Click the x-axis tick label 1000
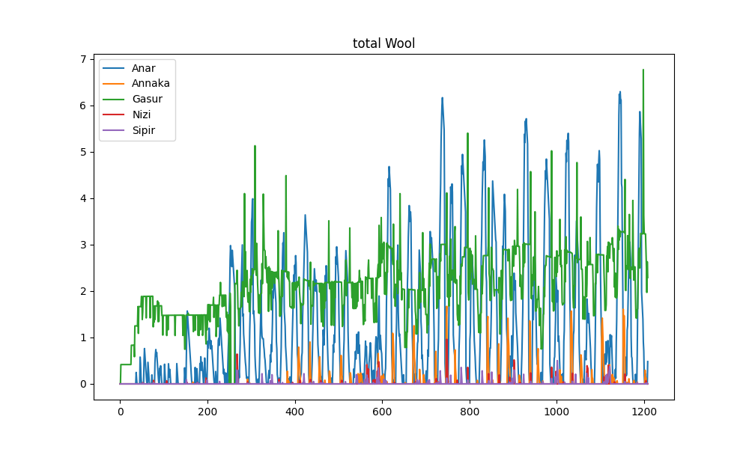 557,412
